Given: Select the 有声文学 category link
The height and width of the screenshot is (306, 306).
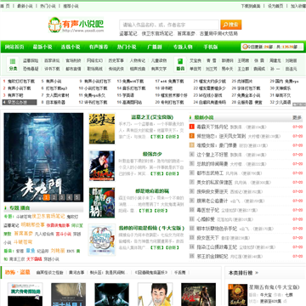Looking at the screenshot, I should coord(159,69).
